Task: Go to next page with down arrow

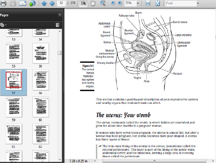Action: pyautogui.click(x=52, y=3)
